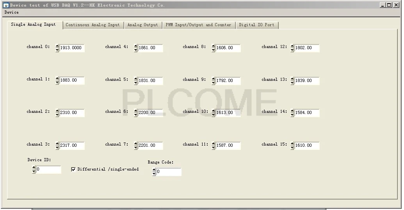The width and height of the screenshot is (404, 210).
Task: Click the channel 2 stepper arrows
Action: coord(57,112)
